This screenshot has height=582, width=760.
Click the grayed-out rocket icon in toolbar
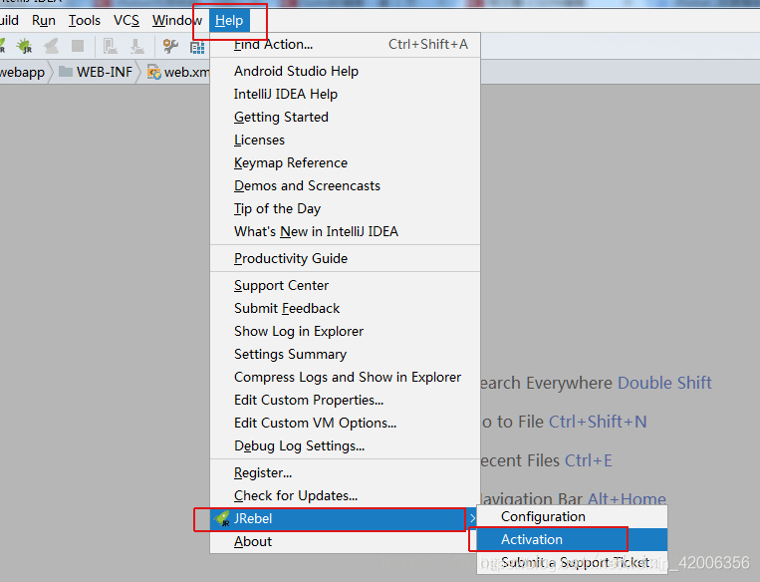[52, 47]
